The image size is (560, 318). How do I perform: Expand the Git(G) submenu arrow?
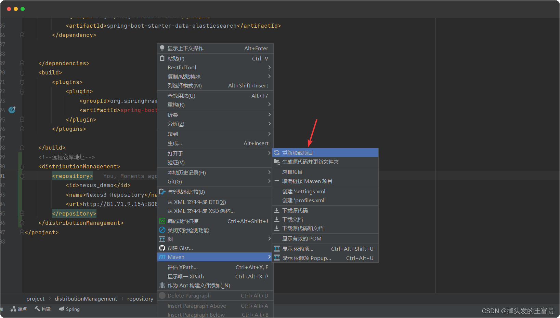pos(270,181)
